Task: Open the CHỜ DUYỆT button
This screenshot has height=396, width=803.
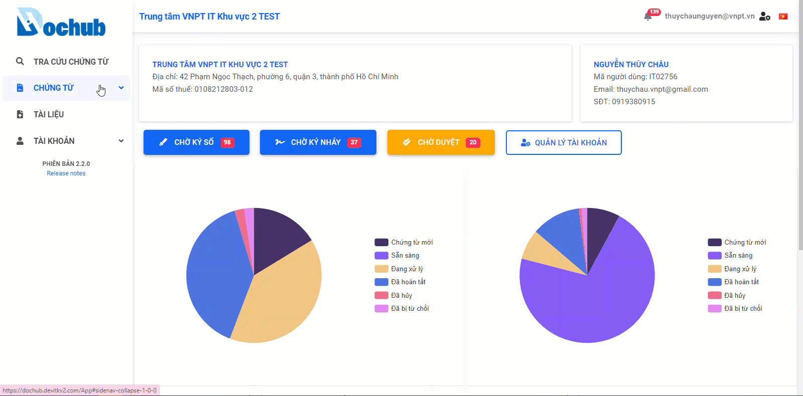Action: coord(441,142)
